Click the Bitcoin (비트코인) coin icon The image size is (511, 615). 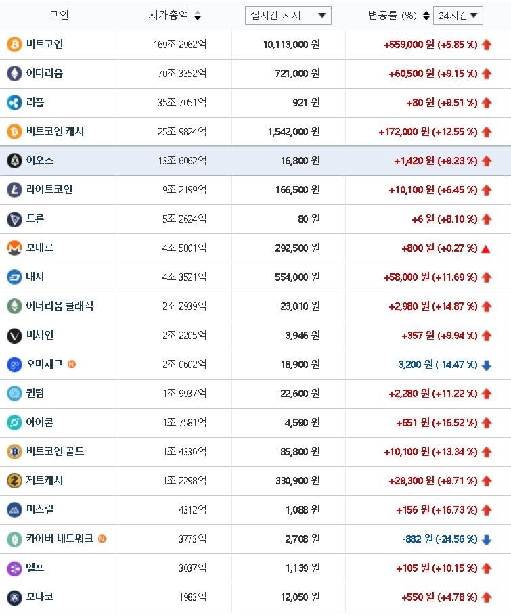pyautogui.click(x=14, y=45)
